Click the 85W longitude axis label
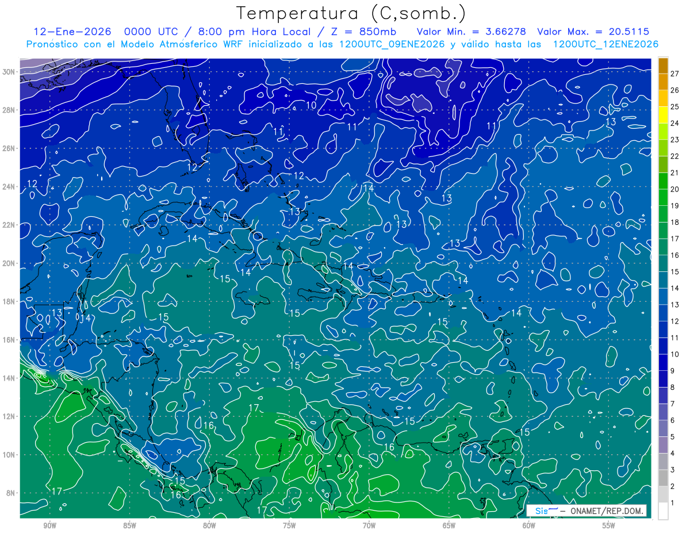The height and width of the screenshot is (533, 690). (129, 525)
